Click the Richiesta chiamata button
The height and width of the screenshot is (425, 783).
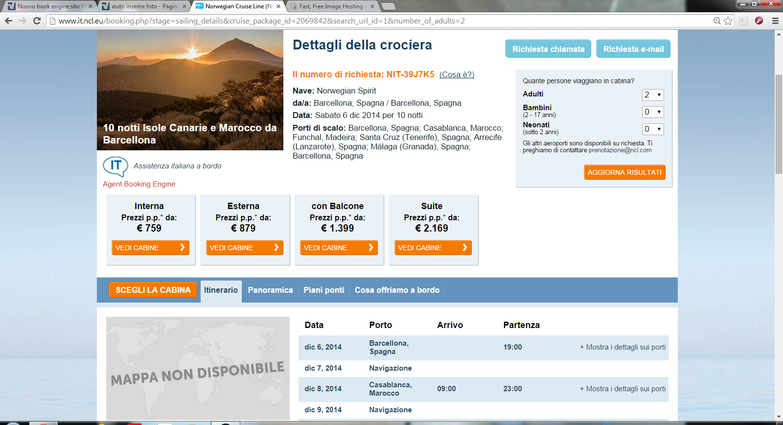pyautogui.click(x=548, y=49)
